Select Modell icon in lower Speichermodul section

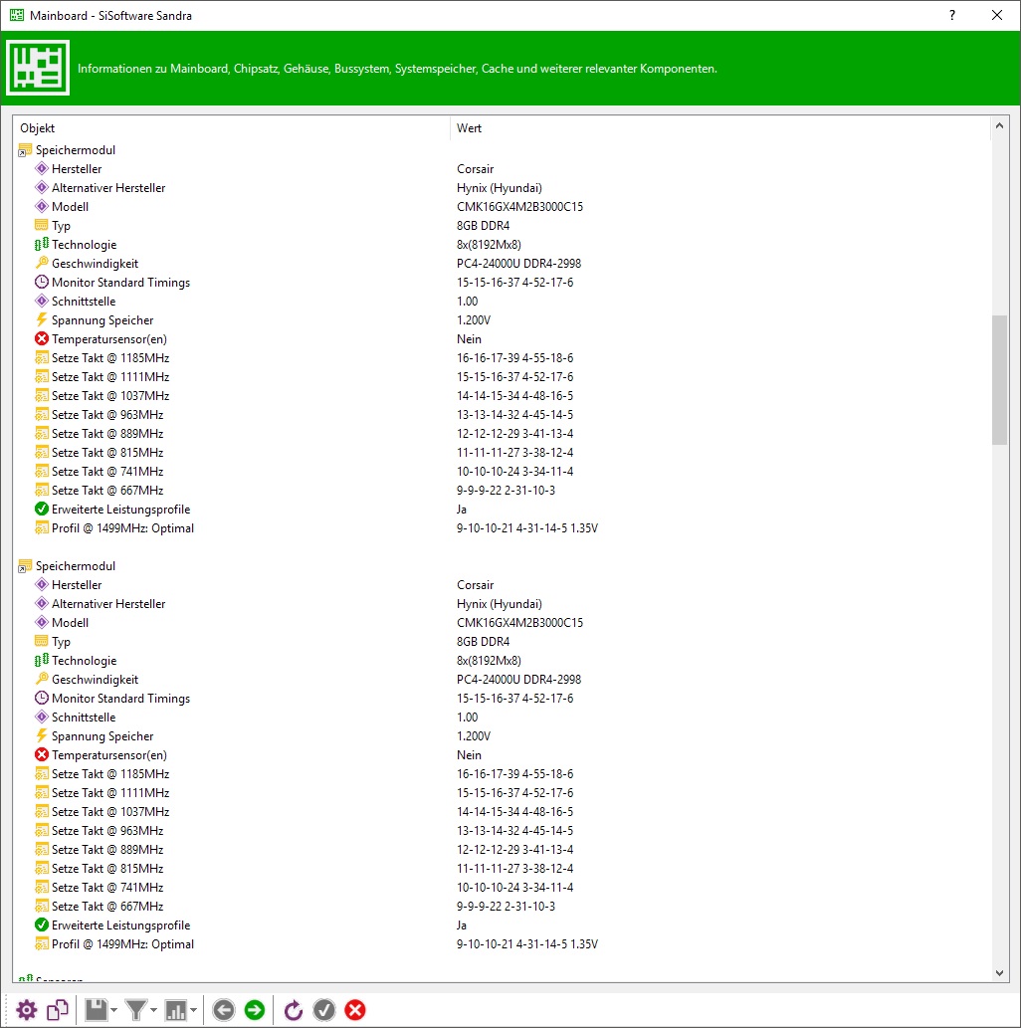click(x=42, y=623)
